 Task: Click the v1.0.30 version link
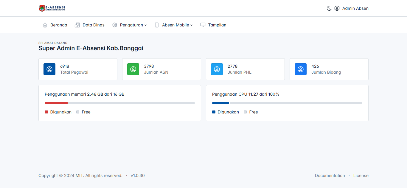coord(138,176)
